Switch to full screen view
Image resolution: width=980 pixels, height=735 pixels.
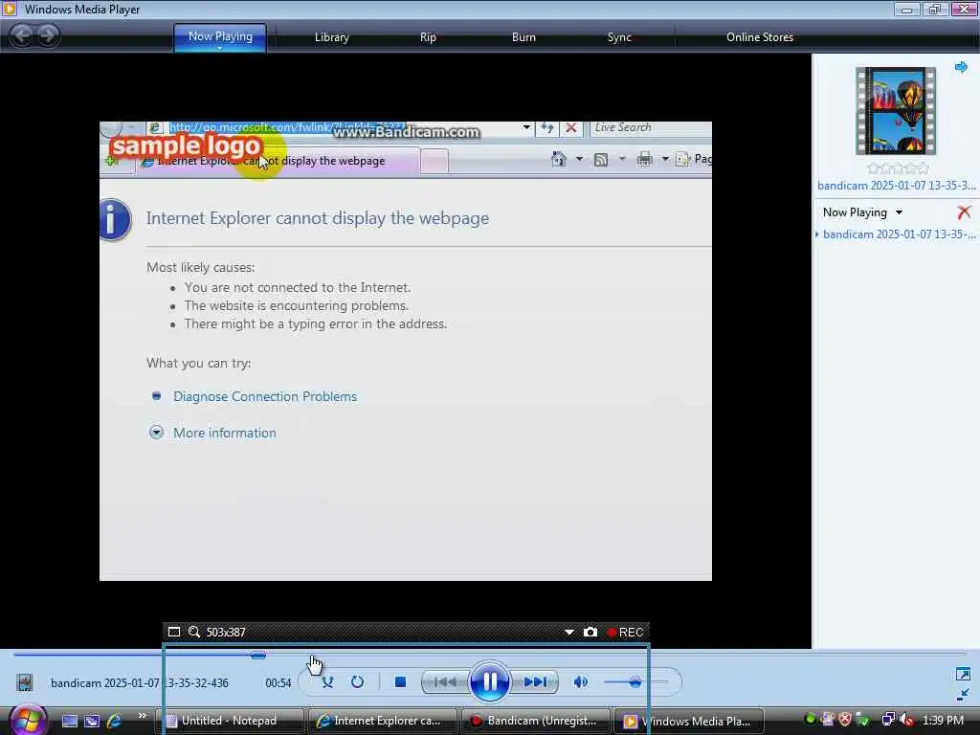tap(963, 674)
